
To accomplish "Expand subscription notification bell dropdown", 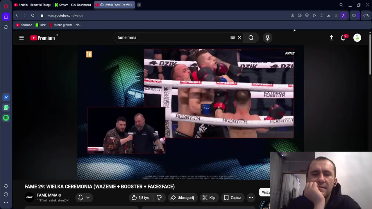I will (84, 198).
